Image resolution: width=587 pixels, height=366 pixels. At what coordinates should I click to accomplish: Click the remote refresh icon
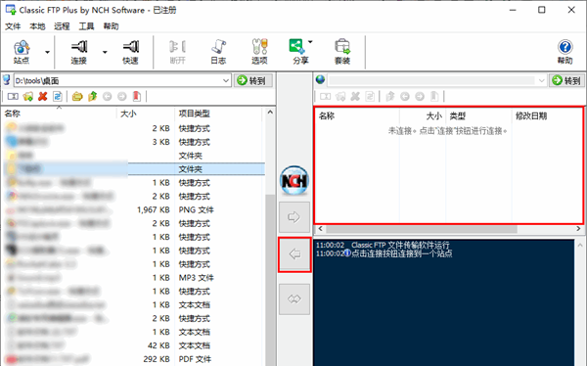(370, 97)
